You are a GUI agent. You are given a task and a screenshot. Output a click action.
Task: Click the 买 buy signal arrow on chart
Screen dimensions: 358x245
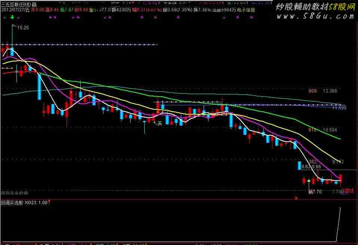pos(158,123)
